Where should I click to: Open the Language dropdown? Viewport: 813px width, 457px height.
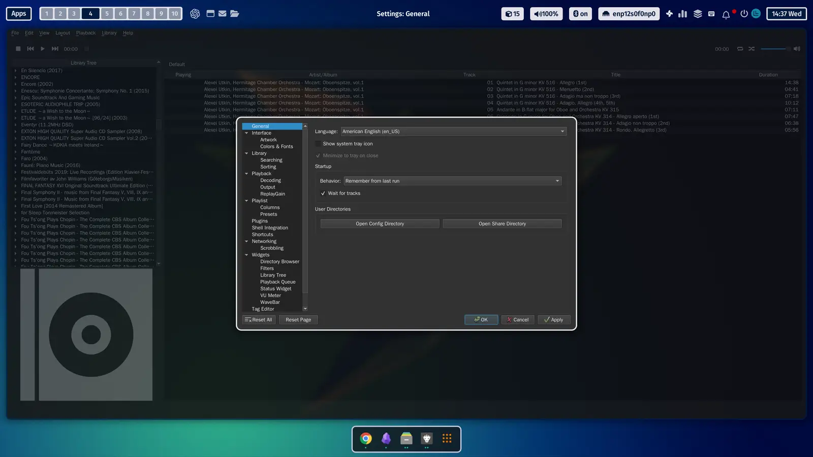point(453,132)
